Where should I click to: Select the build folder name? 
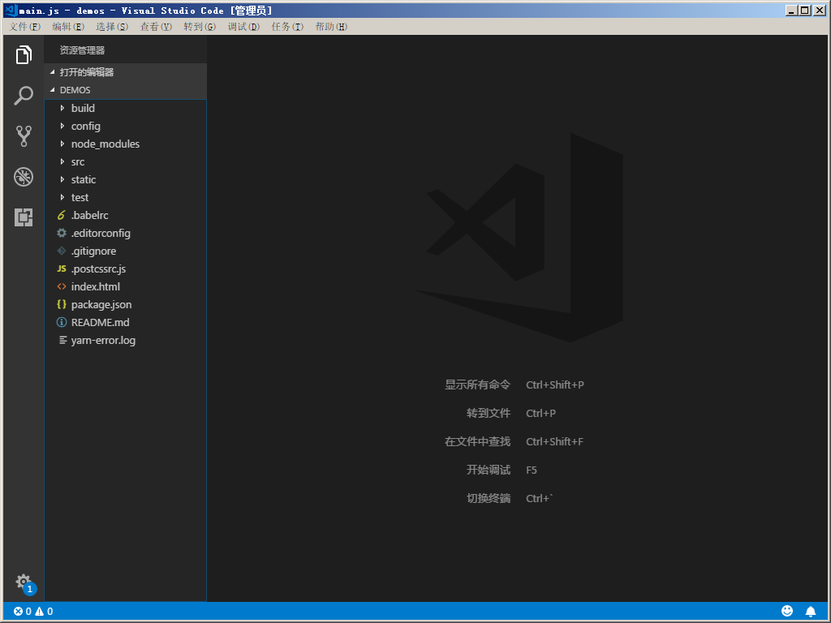click(84, 108)
